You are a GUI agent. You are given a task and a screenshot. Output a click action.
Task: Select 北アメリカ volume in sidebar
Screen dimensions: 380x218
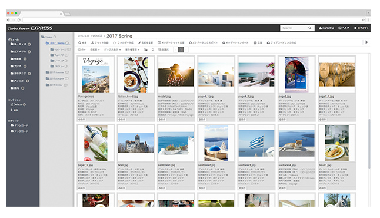point(21,52)
